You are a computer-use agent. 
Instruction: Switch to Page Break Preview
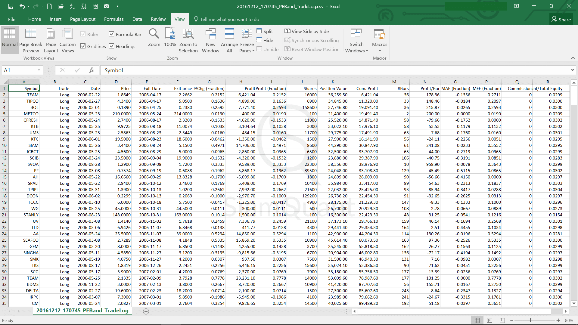(31, 34)
